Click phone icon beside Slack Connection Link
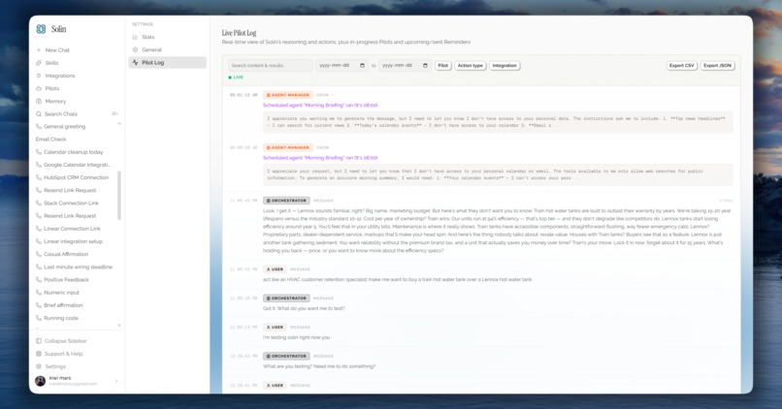 click(39, 204)
